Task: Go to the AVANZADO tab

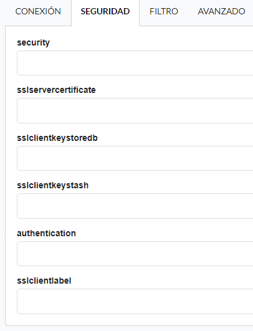Action: pos(221,11)
